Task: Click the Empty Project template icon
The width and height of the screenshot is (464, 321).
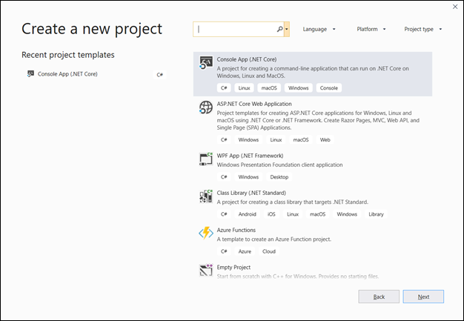Action: point(205,270)
